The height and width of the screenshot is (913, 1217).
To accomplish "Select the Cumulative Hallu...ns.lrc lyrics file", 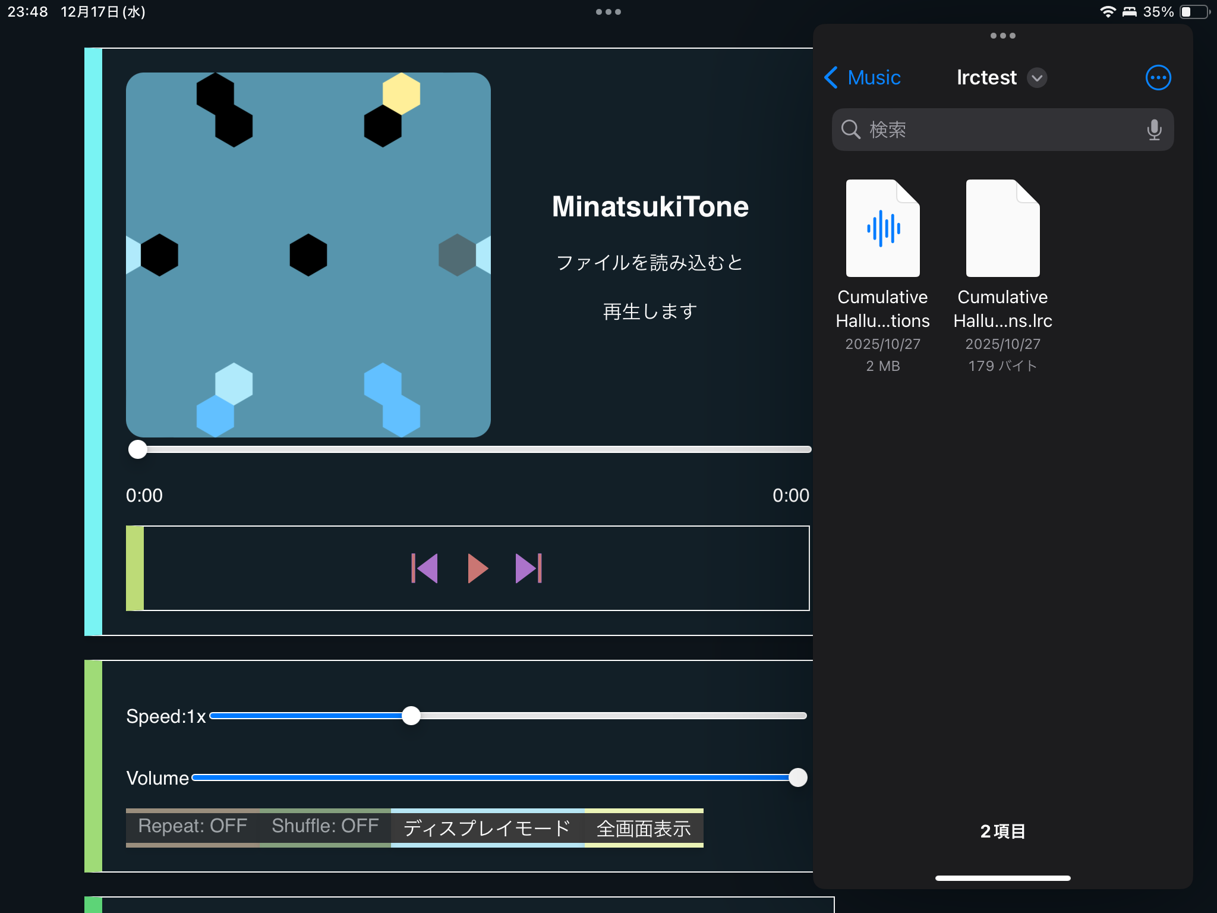I will pos(1002,250).
